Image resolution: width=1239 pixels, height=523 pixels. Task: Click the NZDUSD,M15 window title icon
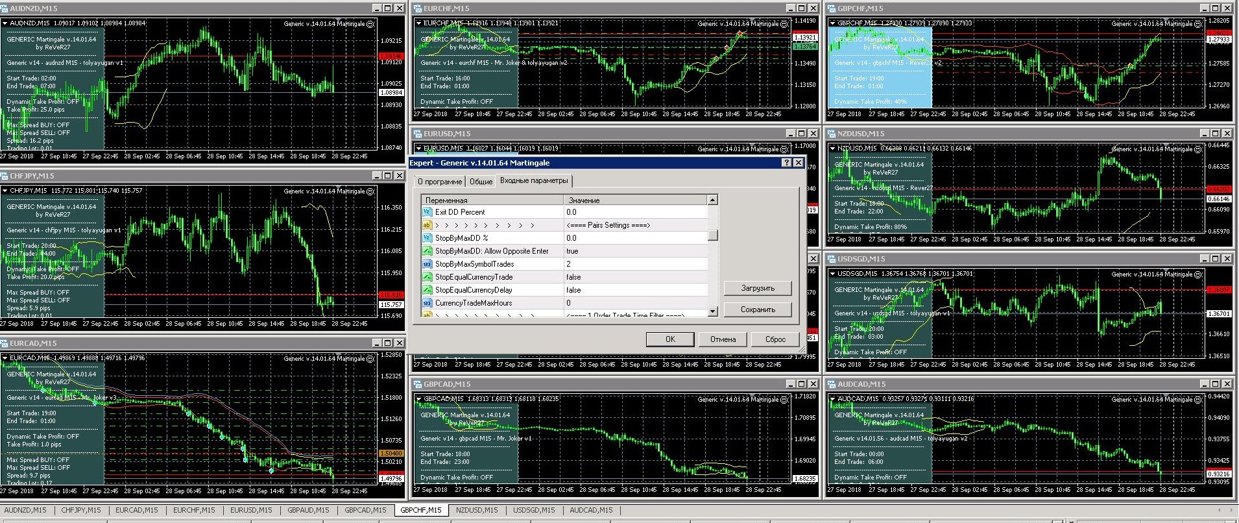832,134
